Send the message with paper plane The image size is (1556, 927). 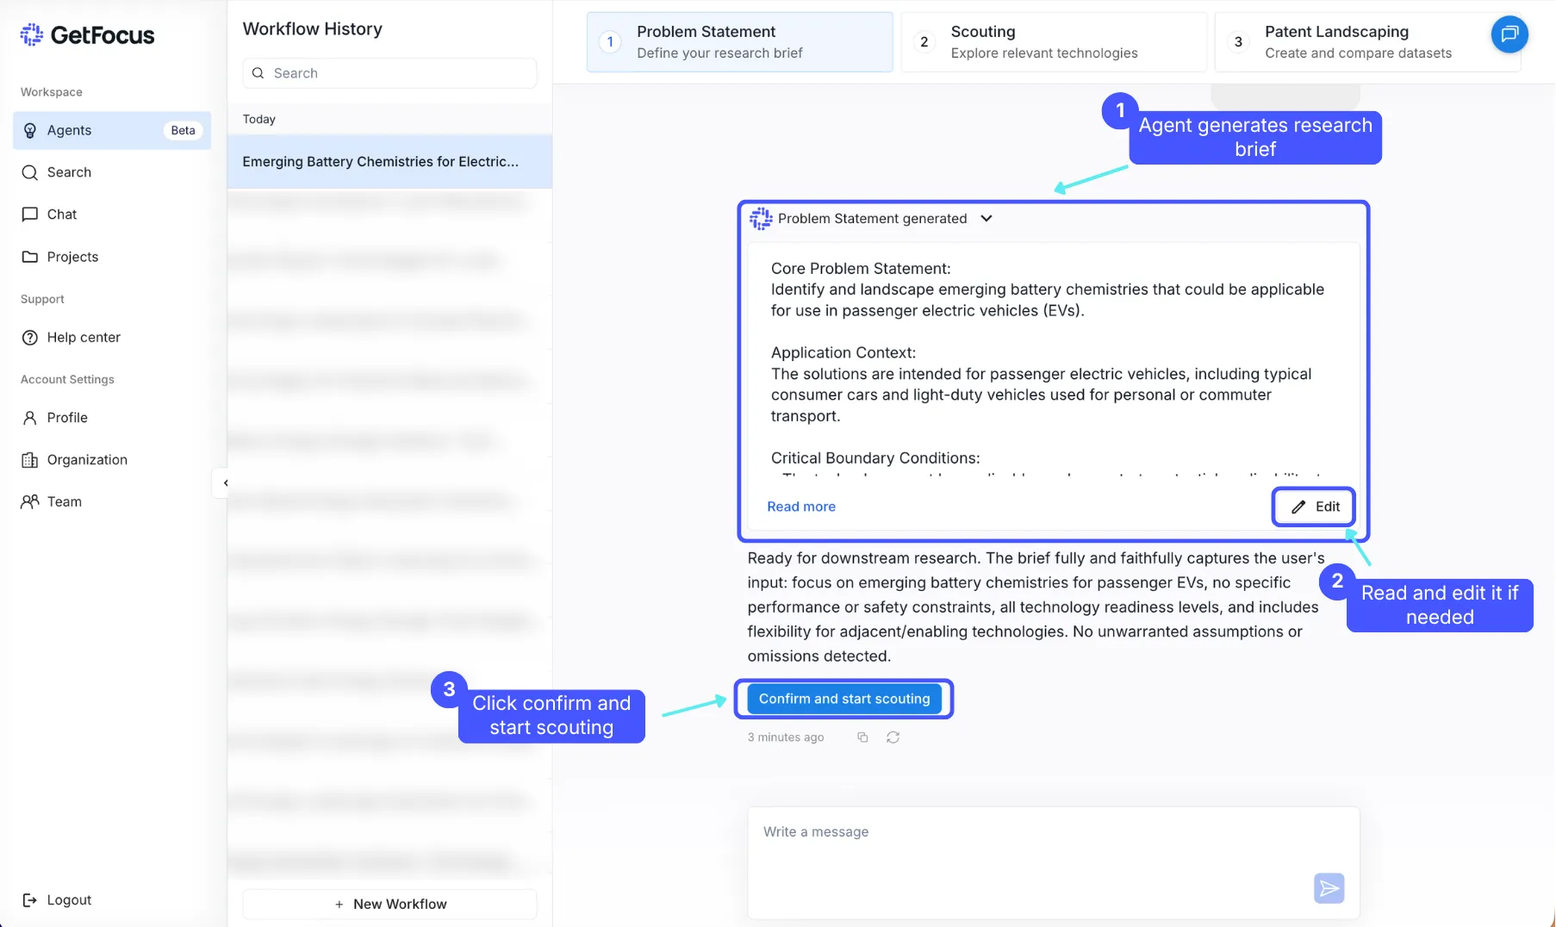[1329, 888]
